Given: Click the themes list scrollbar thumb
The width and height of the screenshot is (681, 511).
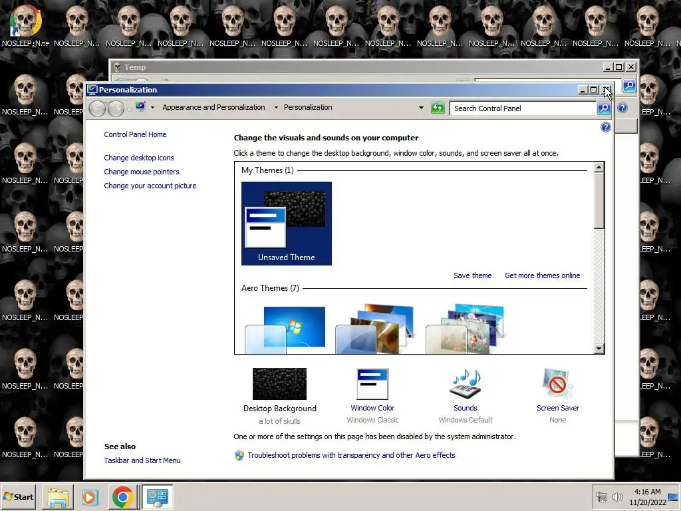Looking at the screenshot, I should coord(599,201).
